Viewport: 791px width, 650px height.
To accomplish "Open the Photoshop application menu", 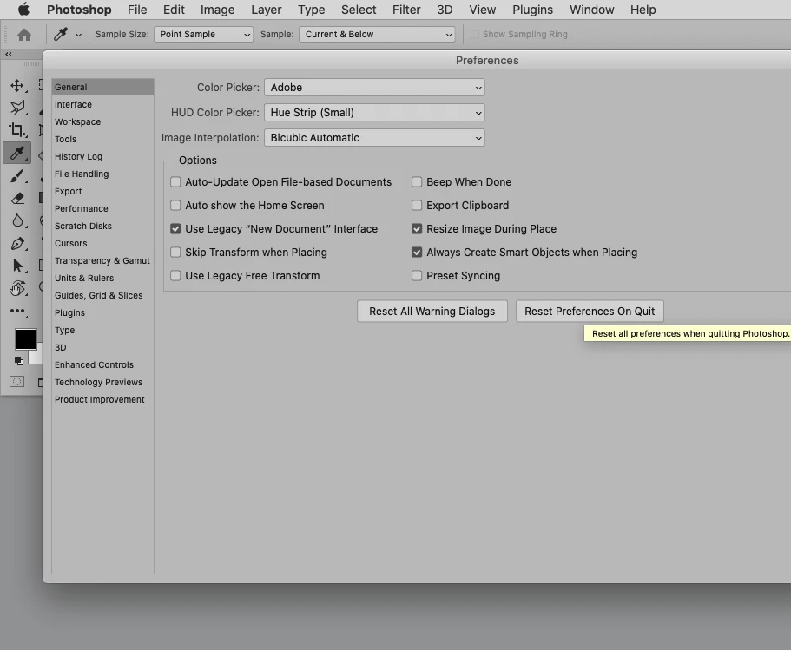I will coord(79,10).
